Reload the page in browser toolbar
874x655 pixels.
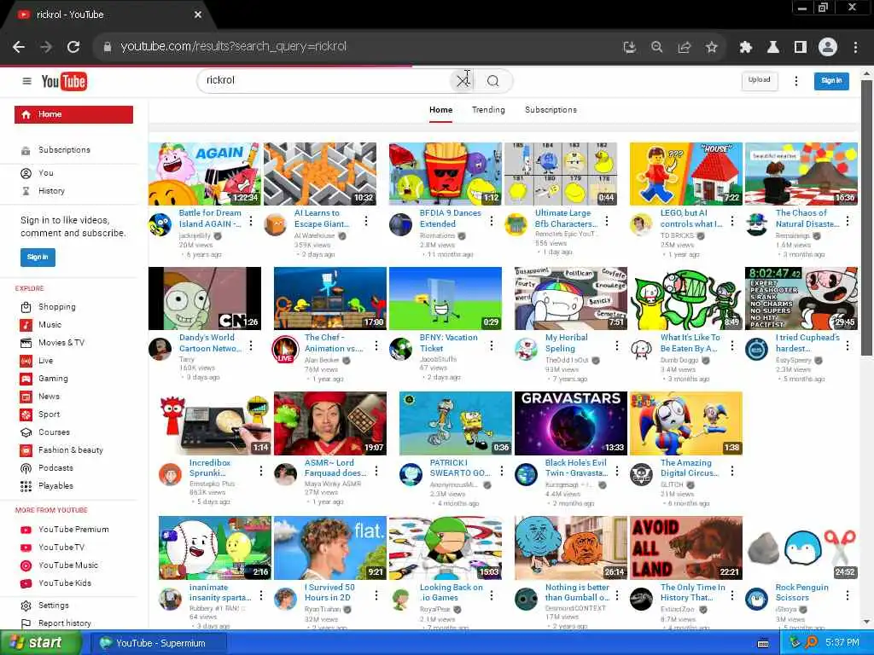click(73, 47)
